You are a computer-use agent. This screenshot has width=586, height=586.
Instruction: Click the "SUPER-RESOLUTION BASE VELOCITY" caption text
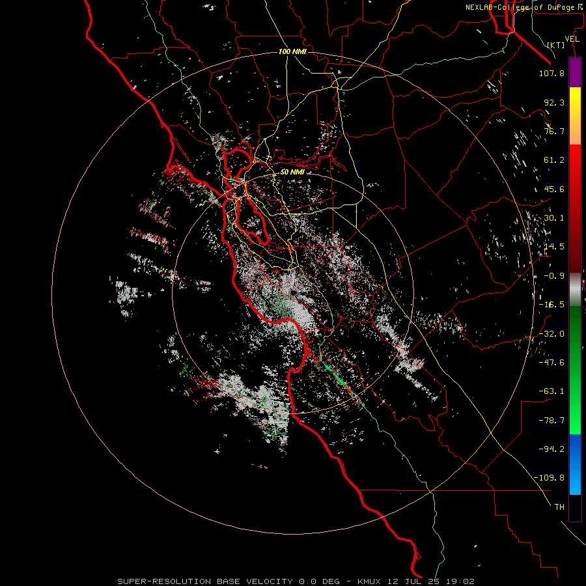pyautogui.click(x=205, y=581)
